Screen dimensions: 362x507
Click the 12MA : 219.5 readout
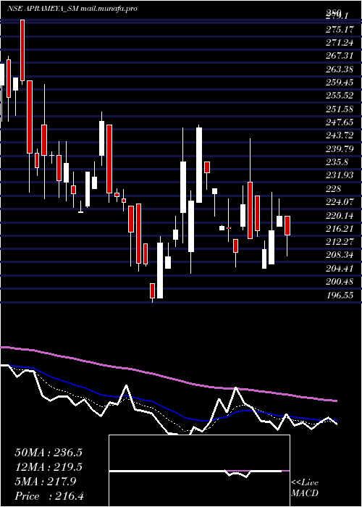coord(49,467)
